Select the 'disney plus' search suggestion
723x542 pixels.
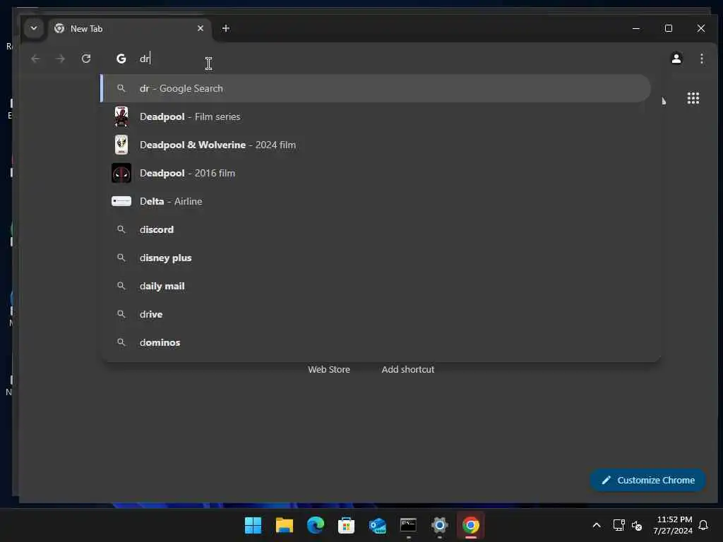[x=376, y=258]
